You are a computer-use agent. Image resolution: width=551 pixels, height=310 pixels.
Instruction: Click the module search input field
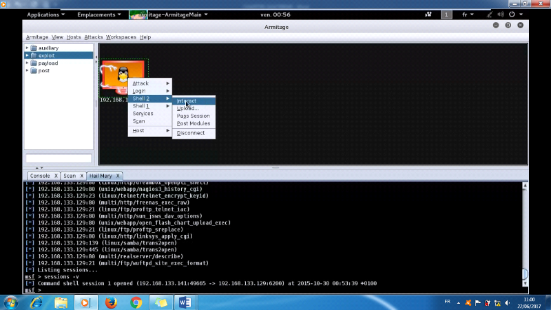coord(59,159)
